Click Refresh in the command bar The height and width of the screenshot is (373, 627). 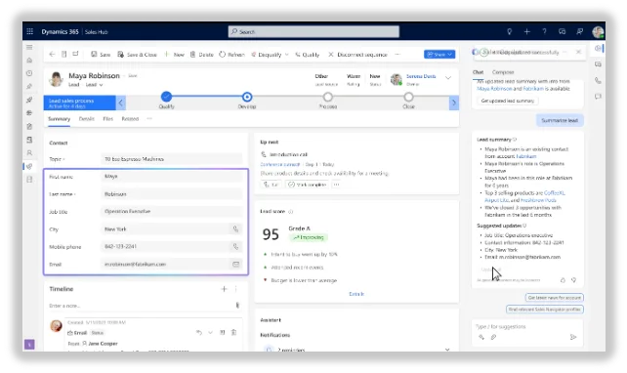(x=231, y=55)
